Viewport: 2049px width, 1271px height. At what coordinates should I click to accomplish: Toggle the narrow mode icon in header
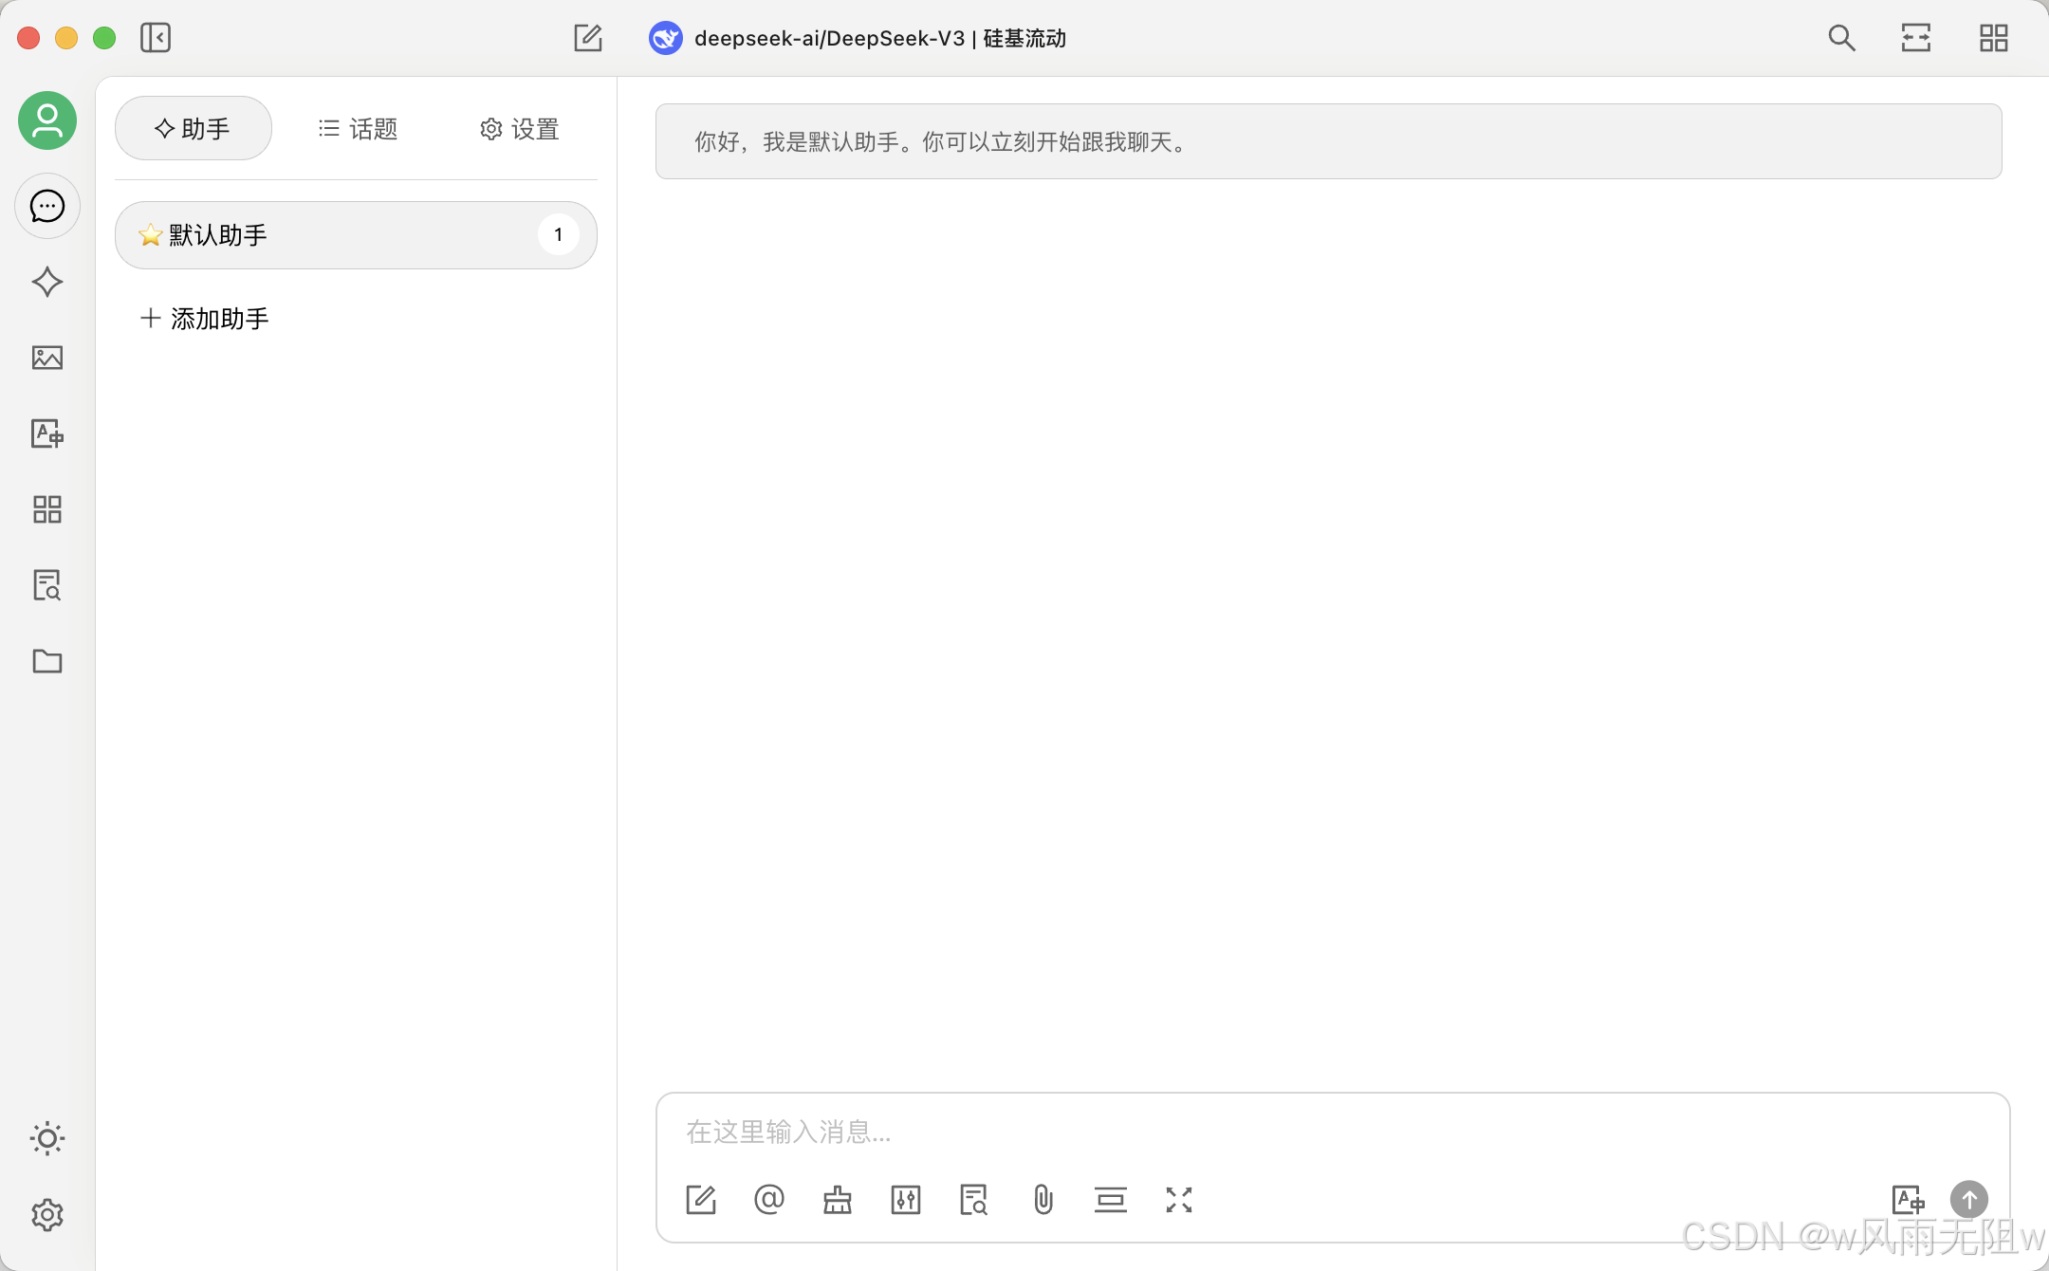tap(1915, 38)
